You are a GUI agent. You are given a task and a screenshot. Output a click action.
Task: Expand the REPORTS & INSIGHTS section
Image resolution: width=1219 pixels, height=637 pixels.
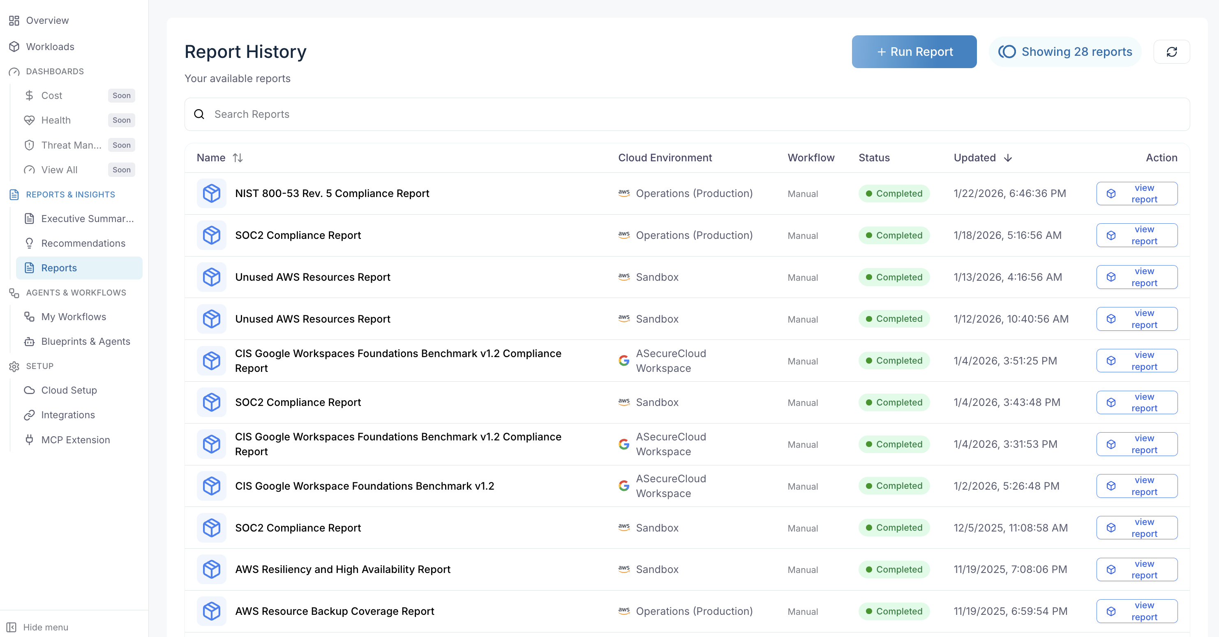(70, 194)
